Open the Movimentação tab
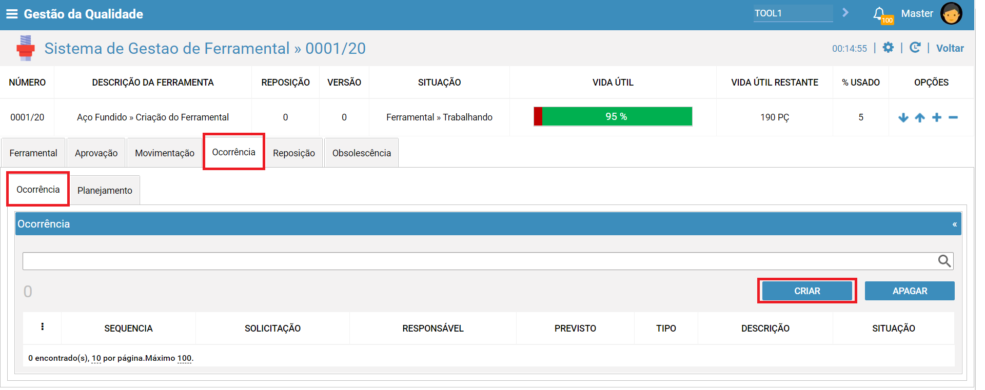The image size is (985, 390). point(165,153)
